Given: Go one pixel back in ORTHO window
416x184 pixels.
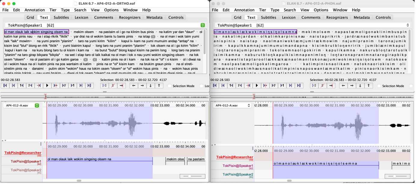Looking at the screenshot, I should pos(39,86).
